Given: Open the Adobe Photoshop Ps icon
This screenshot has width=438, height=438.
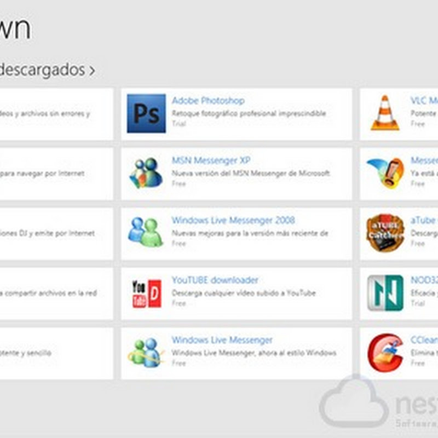Looking at the screenshot, I should [x=146, y=113].
